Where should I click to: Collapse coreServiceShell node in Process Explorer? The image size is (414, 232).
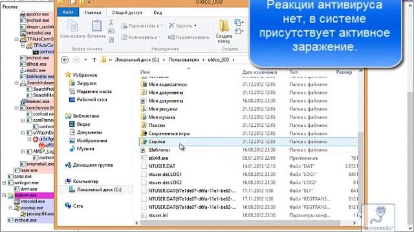click(17, 108)
